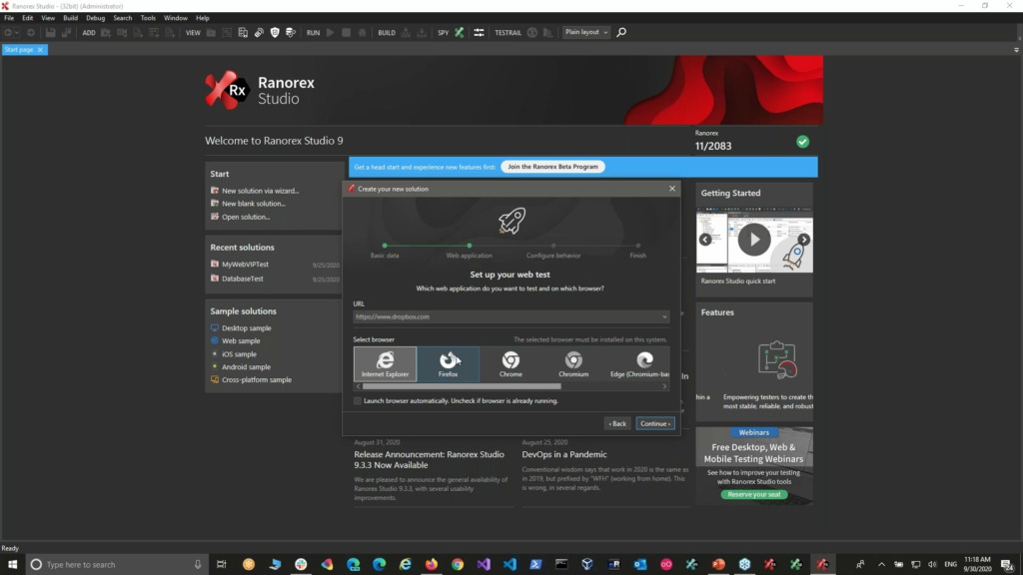The height and width of the screenshot is (575, 1023).
Task: Click New solution via wizard link
Action: tap(260, 191)
